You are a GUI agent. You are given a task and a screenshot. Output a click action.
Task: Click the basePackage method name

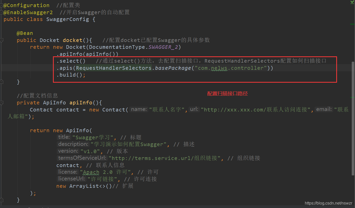click(x=173, y=68)
